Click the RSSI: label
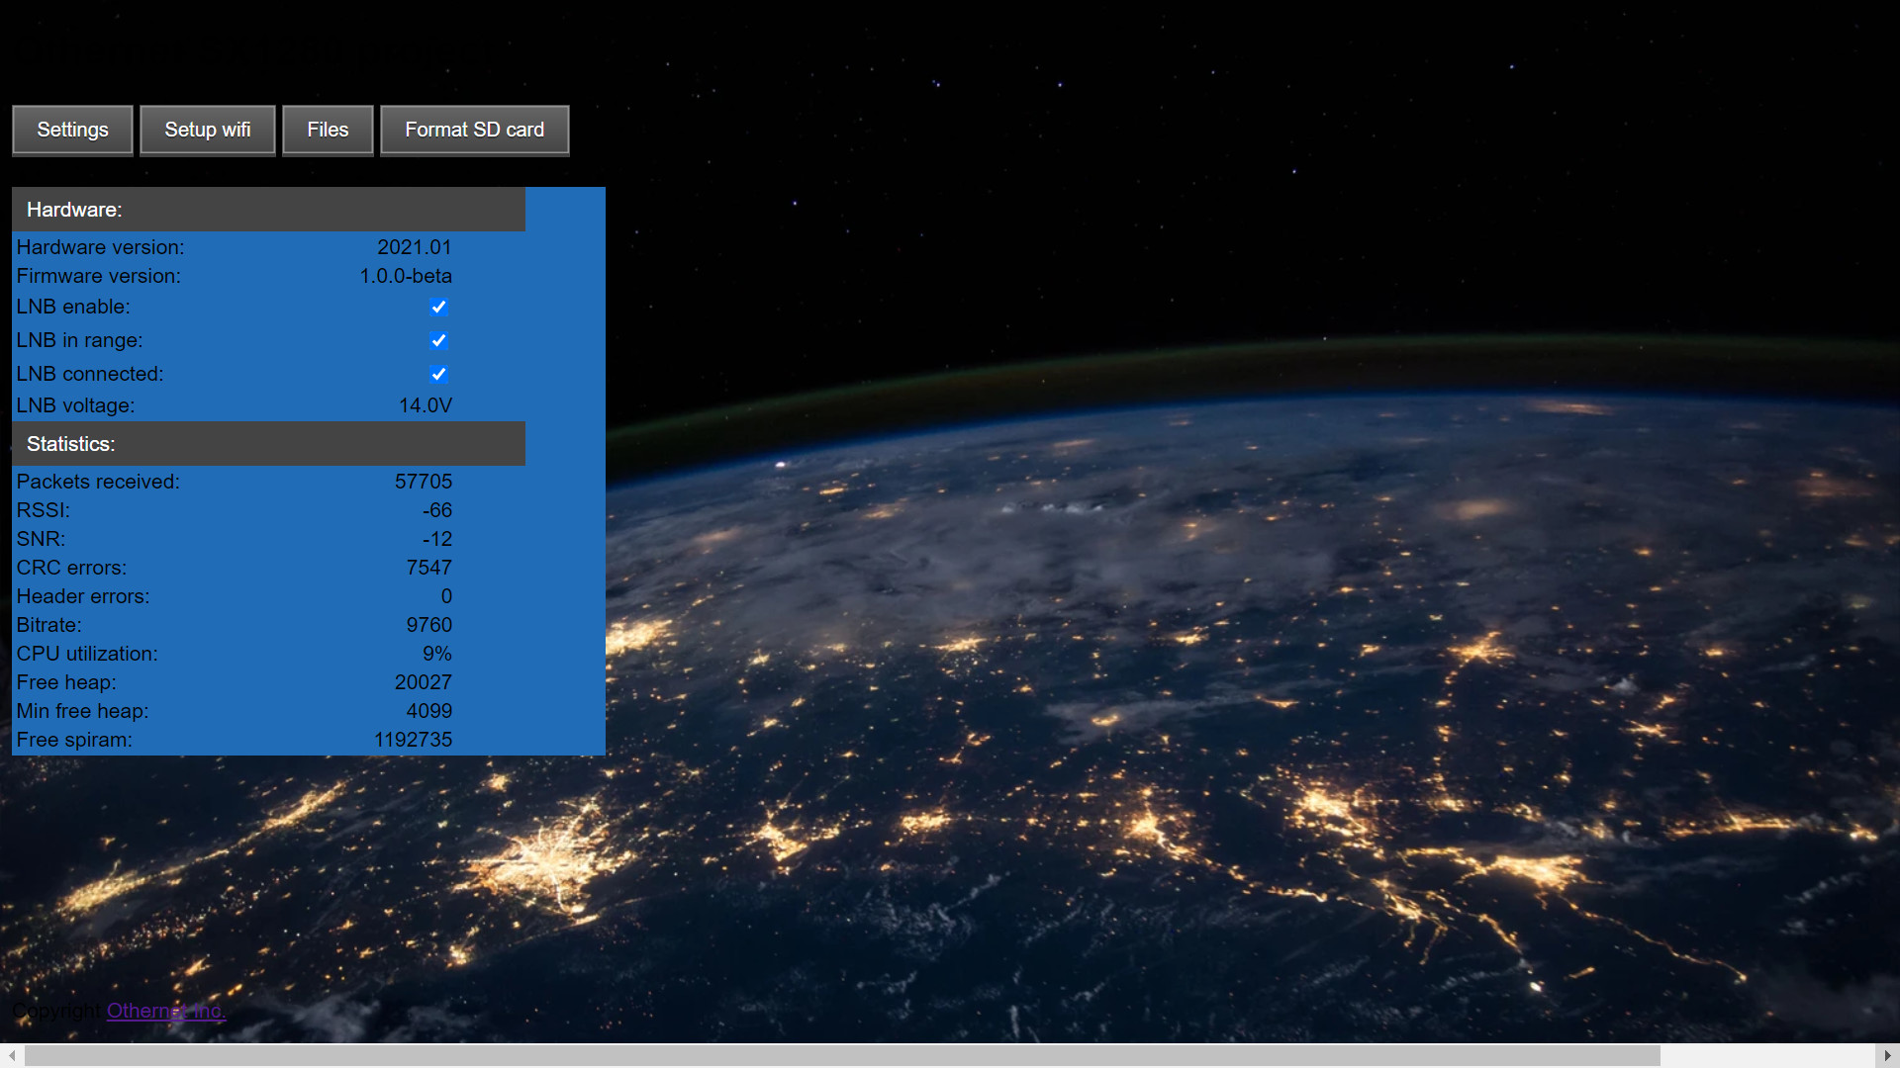The height and width of the screenshot is (1068, 1900). [x=44, y=510]
